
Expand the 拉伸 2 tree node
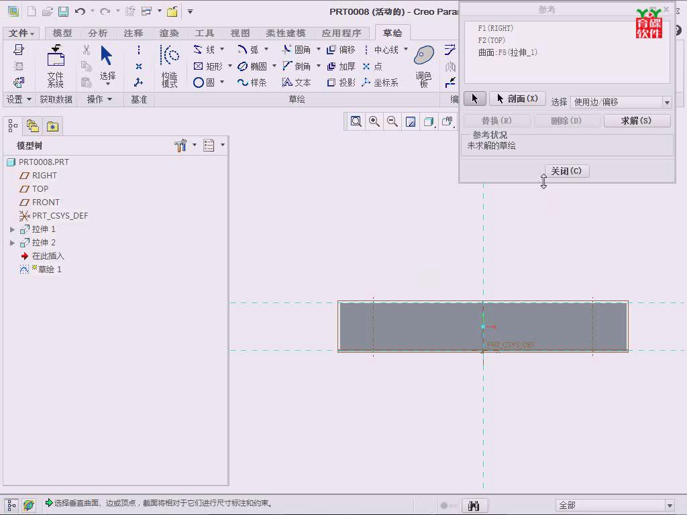[12, 243]
